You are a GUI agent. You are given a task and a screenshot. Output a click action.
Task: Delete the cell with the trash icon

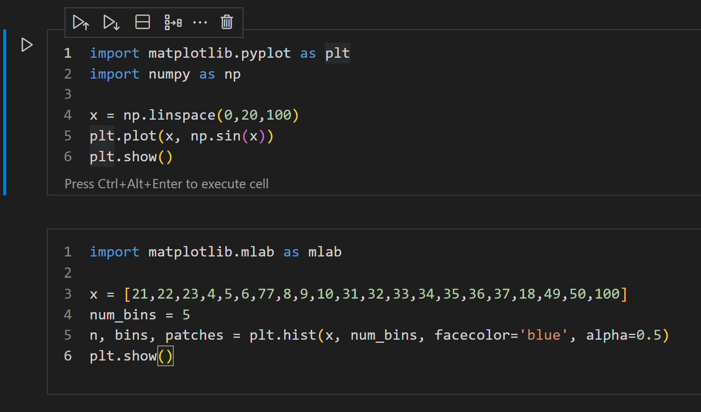coord(227,22)
